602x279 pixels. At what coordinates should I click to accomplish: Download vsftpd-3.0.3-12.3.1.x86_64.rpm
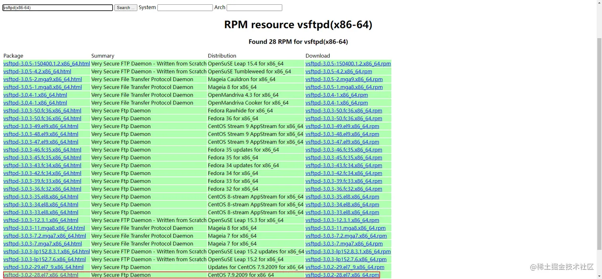pos(342,220)
